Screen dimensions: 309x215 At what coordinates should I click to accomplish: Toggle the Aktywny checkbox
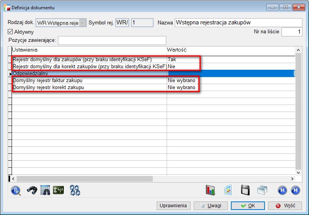[10, 32]
